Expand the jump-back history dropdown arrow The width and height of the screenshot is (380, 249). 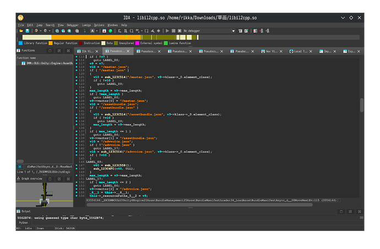click(x=40, y=31)
